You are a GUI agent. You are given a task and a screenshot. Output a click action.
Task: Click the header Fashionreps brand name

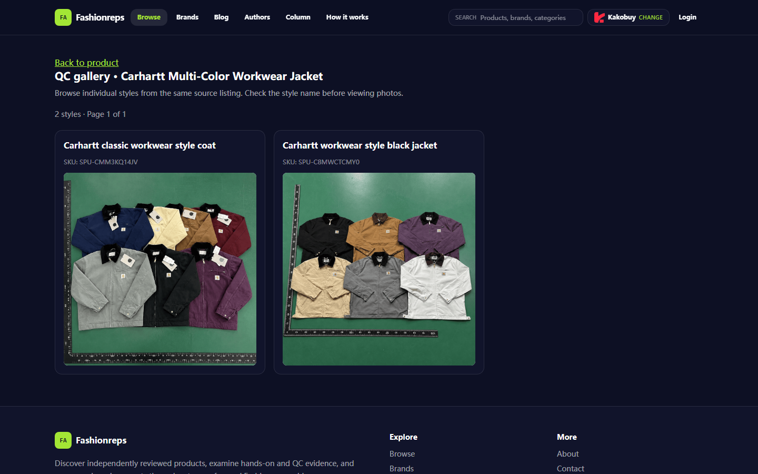100,17
